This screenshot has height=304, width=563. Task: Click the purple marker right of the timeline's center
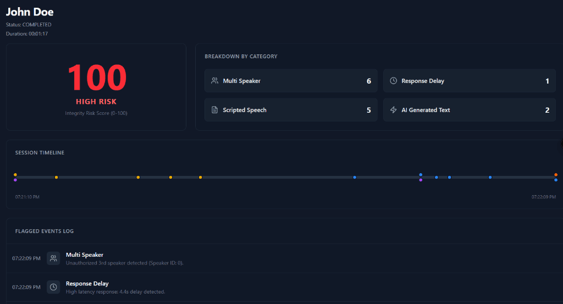[x=421, y=180]
